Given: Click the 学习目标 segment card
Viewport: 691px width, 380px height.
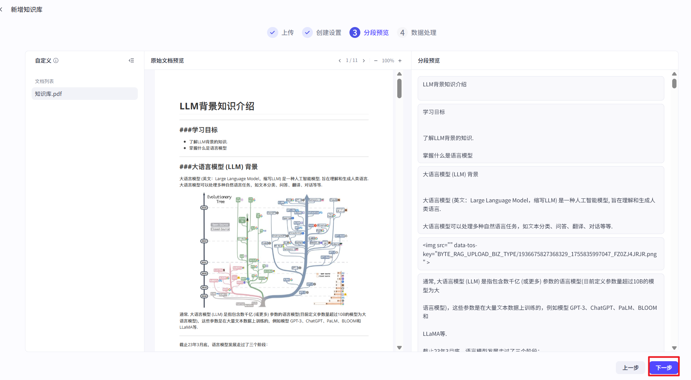Looking at the screenshot, I should click(541, 133).
